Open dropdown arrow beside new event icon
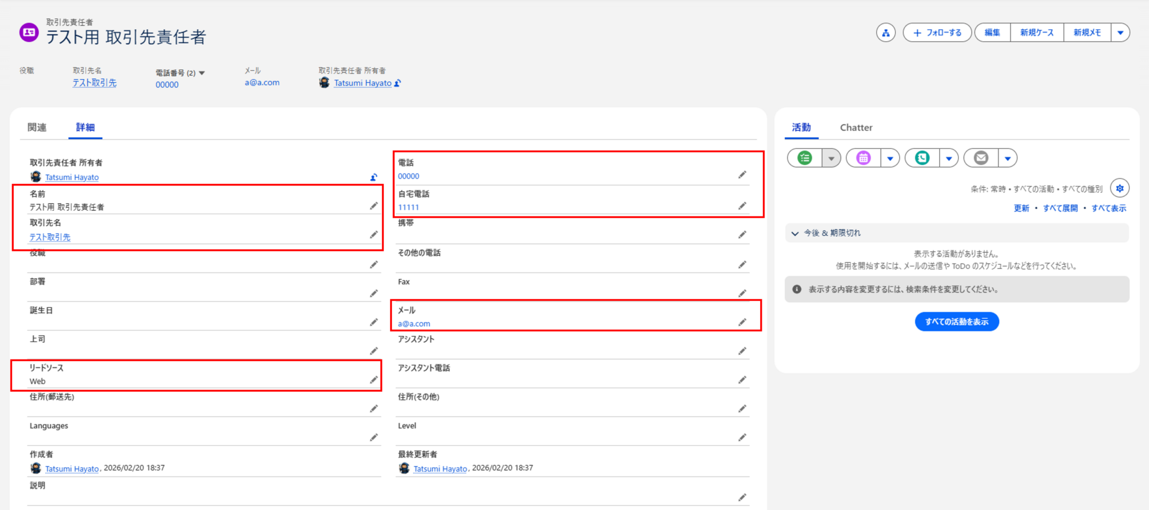 tap(890, 158)
